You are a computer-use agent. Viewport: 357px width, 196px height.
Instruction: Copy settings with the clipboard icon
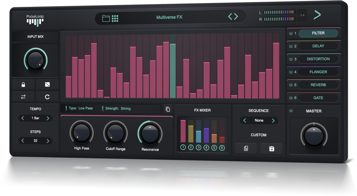[168, 109]
